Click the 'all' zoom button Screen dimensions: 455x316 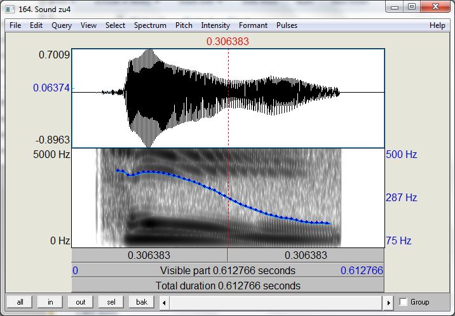tap(20, 302)
